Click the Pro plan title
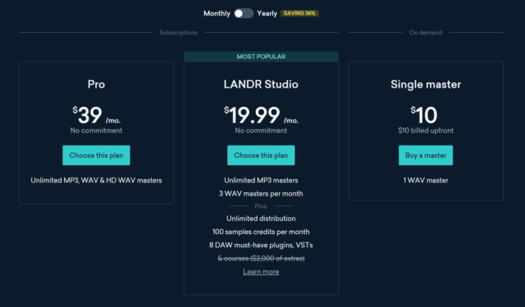Viewport: 525px width, 307px height. 97,84
